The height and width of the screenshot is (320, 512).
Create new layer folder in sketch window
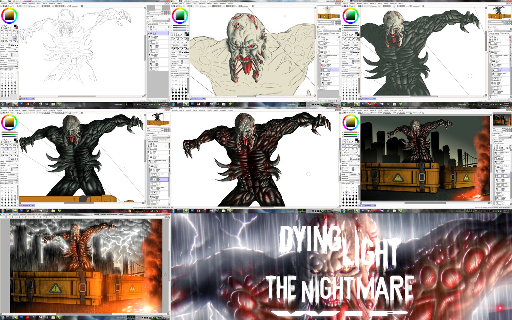(x=154, y=27)
